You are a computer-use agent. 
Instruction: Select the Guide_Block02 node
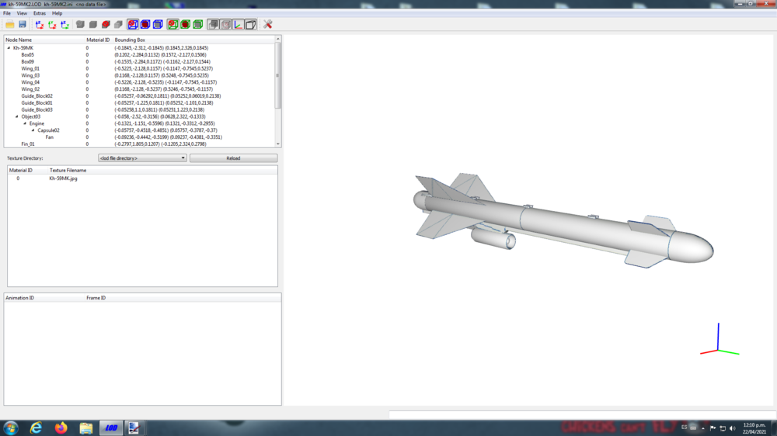(37, 96)
